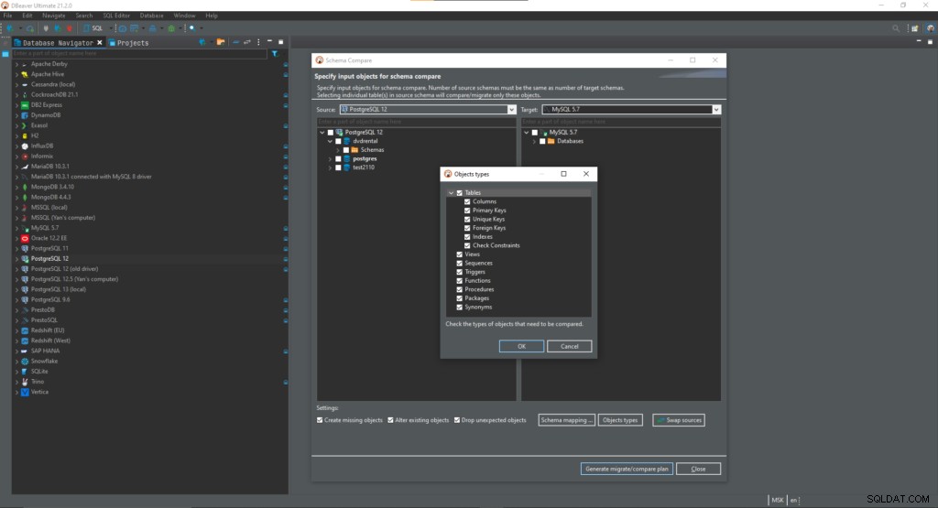
Task: Click the lock transaction icon in main toolbar
Action: (x=153, y=28)
